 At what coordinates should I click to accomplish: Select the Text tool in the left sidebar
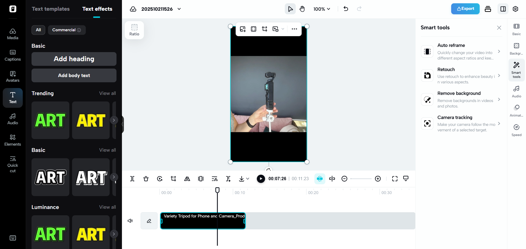(x=13, y=98)
